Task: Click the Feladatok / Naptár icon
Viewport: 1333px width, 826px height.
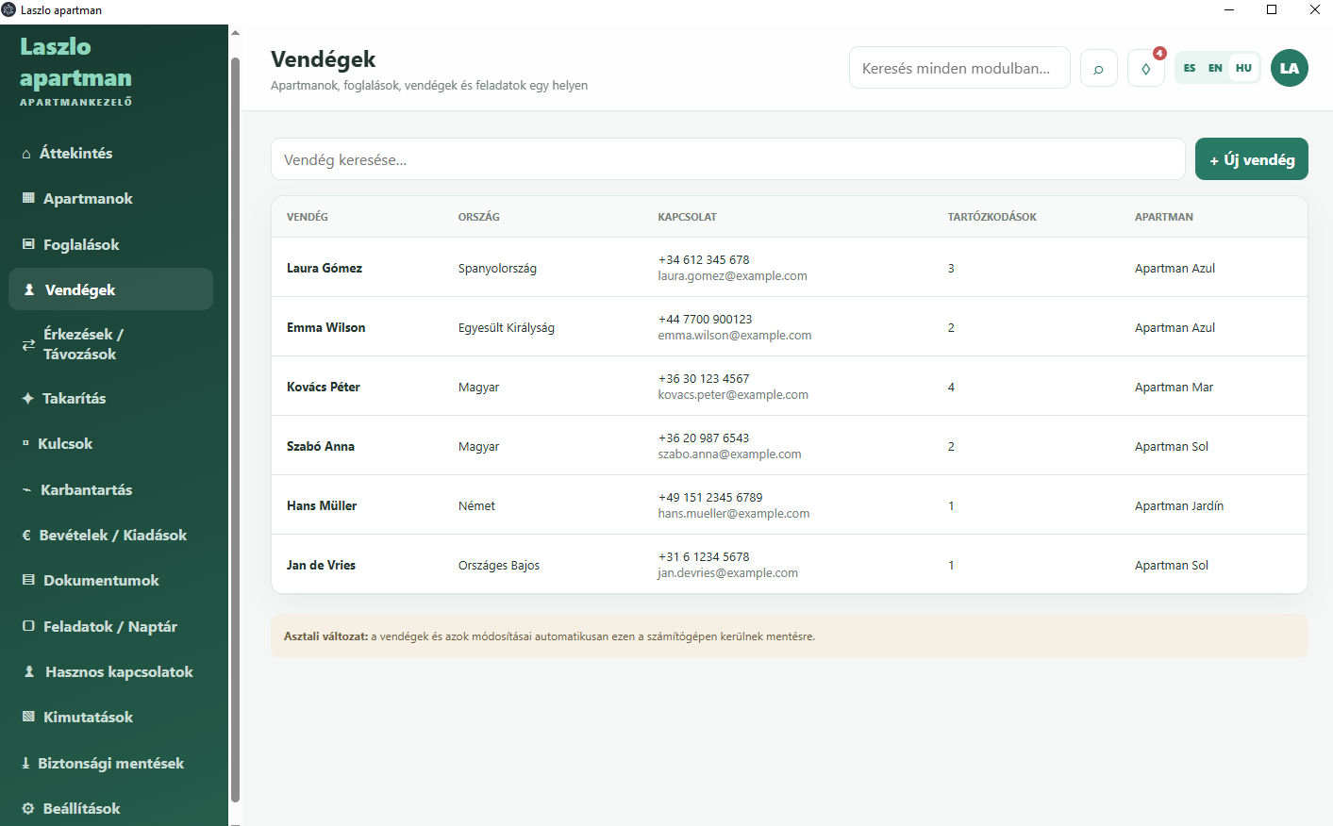Action: [x=28, y=626]
